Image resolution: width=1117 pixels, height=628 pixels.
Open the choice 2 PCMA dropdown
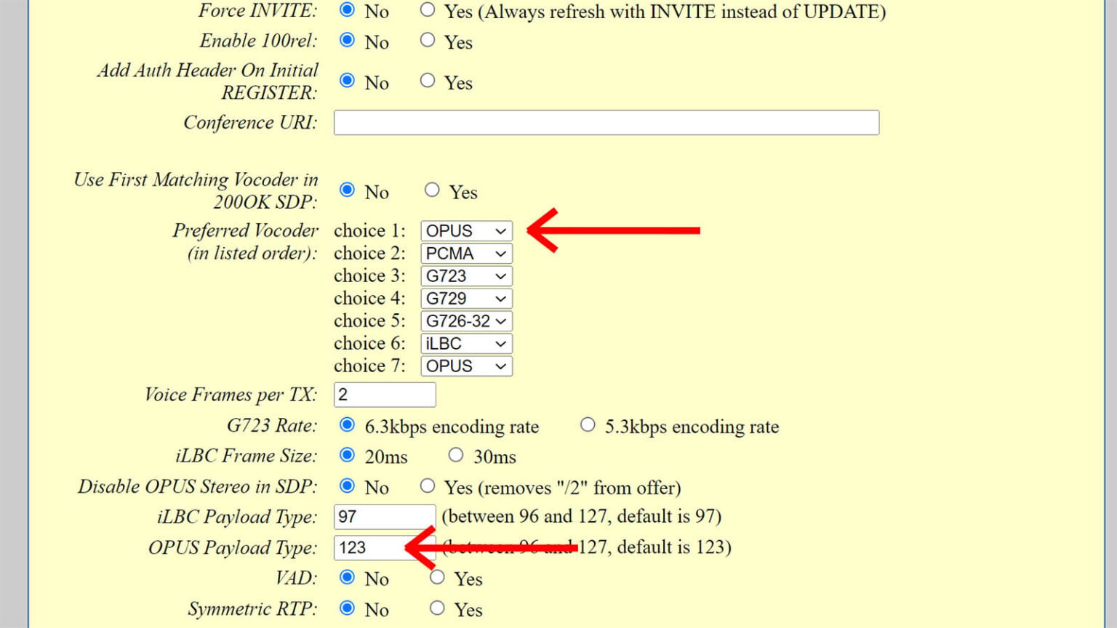[466, 254]
